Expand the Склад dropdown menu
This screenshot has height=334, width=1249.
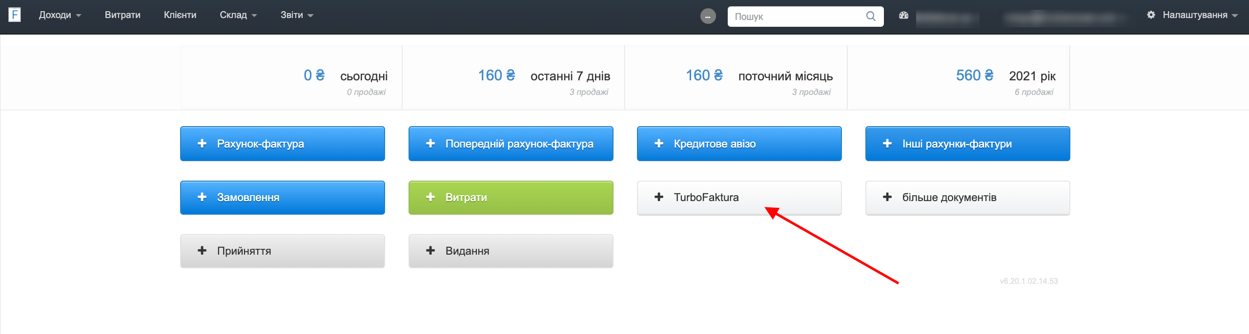238,15
